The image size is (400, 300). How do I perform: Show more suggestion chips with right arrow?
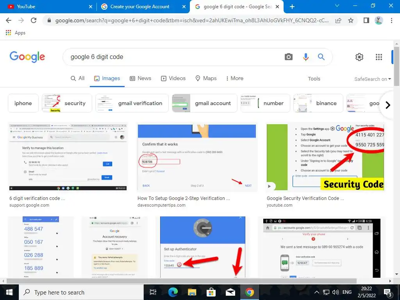pyautogui.click(x=388, y=105)
